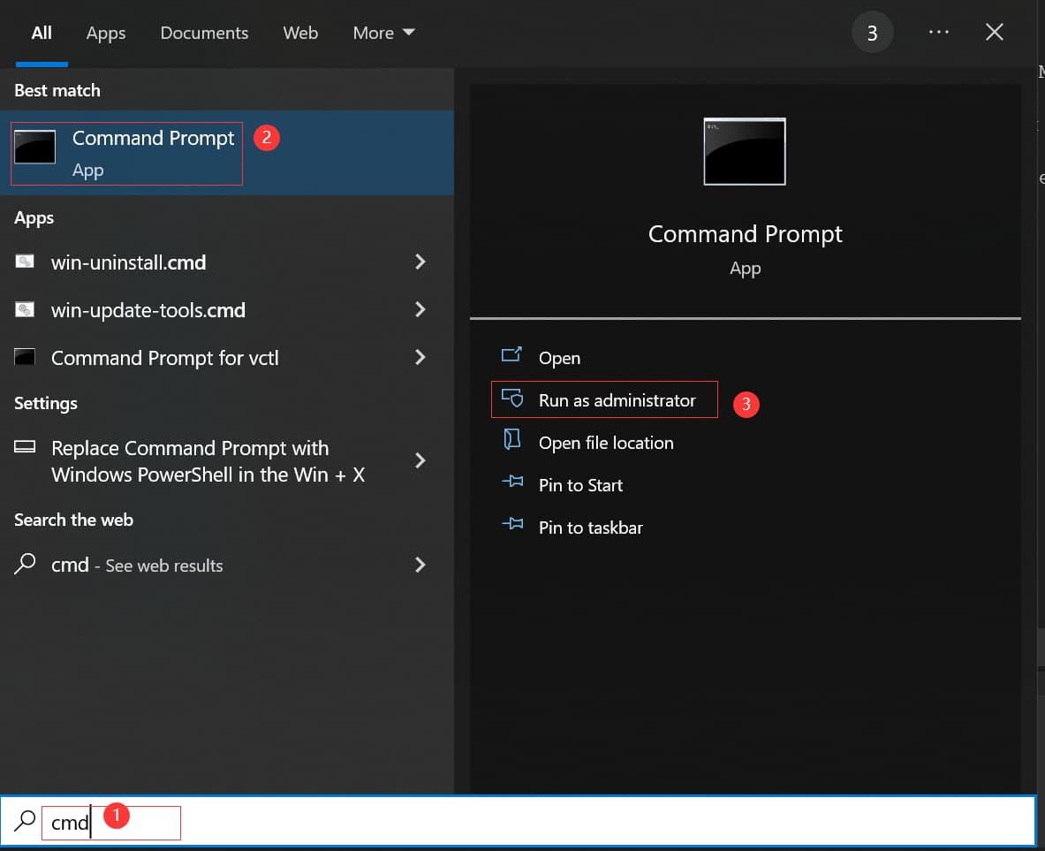This screenshot has height=851, width=1045.
Task: Switch to the Apps tab
Action: pyautogui.click(x=105, y=33)
